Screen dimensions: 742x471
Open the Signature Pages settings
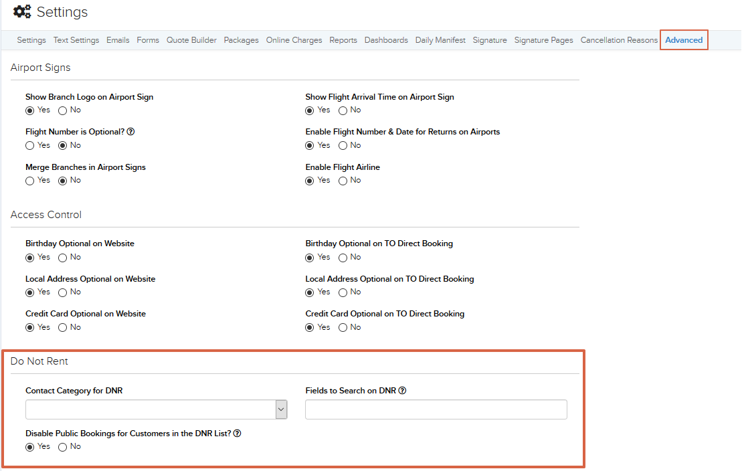tap(543, 39)
